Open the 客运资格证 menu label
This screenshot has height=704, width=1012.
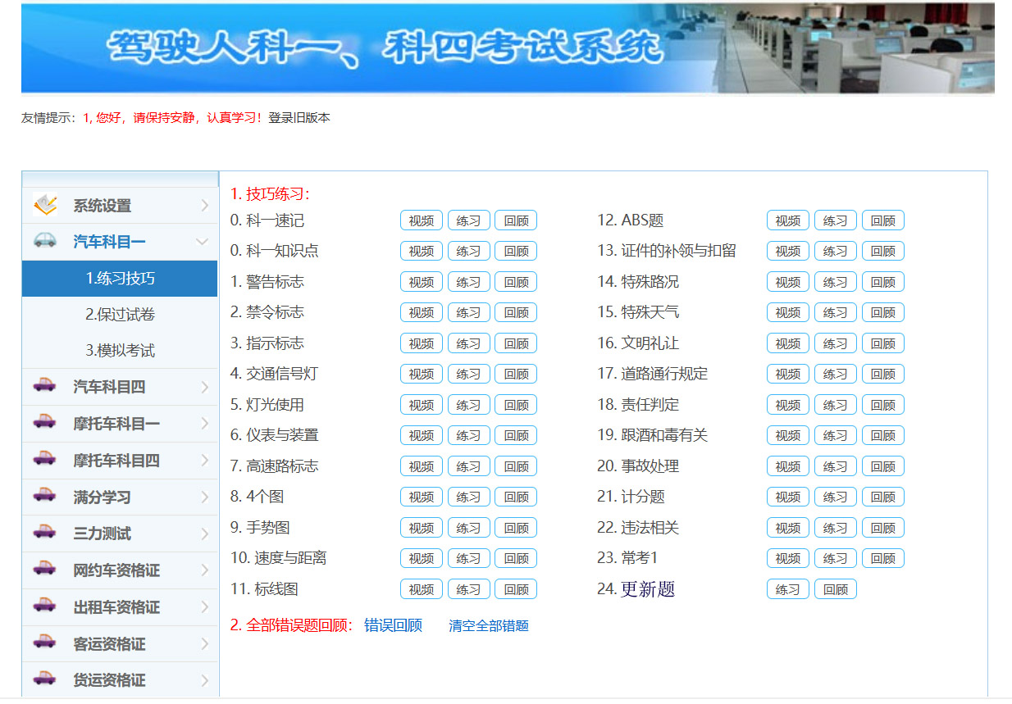coord(109,644)
